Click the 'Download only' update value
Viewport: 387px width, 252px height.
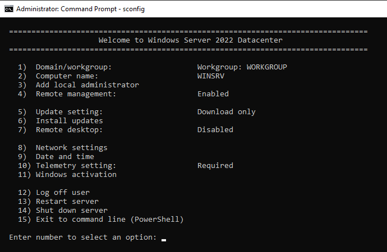tap(226, 112)
